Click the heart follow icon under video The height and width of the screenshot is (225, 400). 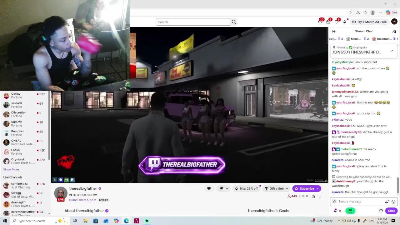click(x=209, y=188)
